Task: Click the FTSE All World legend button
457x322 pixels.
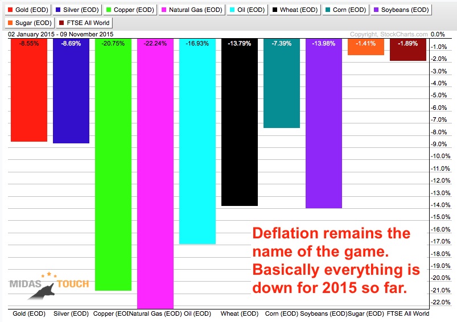Action: (84, 23)
